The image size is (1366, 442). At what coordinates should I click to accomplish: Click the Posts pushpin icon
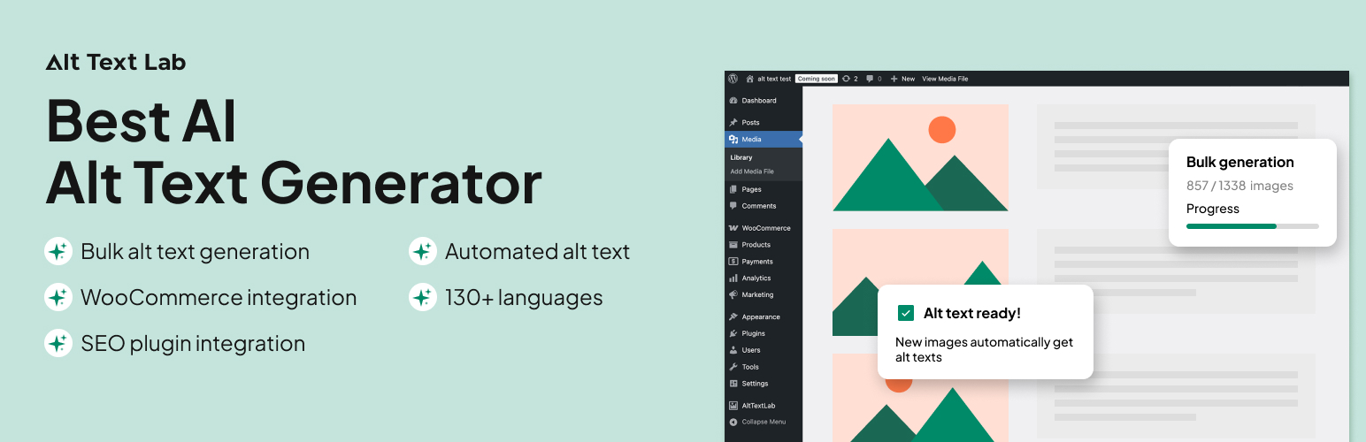pyautogui.click(x=733, y=123)
